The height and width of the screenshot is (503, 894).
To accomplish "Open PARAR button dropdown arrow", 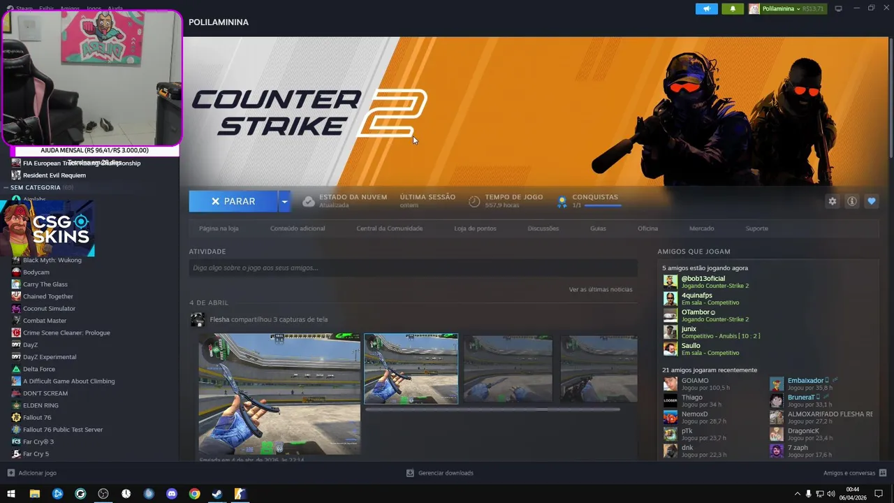I will point(284,201).
